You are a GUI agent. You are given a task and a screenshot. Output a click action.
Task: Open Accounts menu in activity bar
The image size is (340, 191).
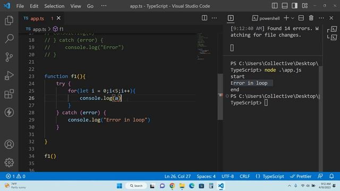9,144
